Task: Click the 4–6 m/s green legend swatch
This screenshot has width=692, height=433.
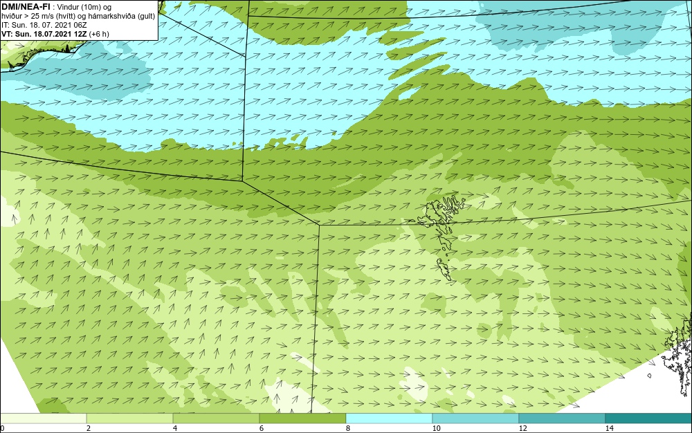Action: [216, 418]
